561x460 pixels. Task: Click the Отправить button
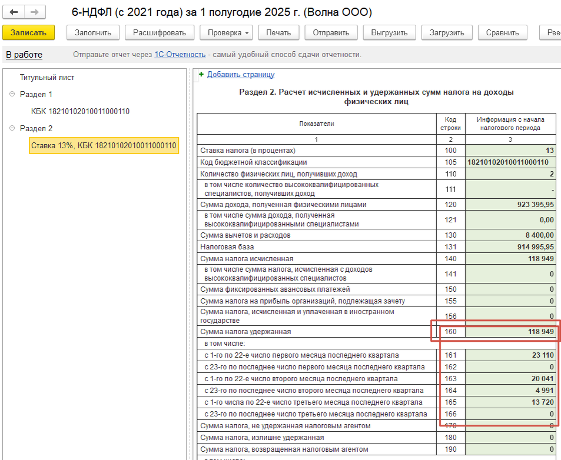click(331, 32)
